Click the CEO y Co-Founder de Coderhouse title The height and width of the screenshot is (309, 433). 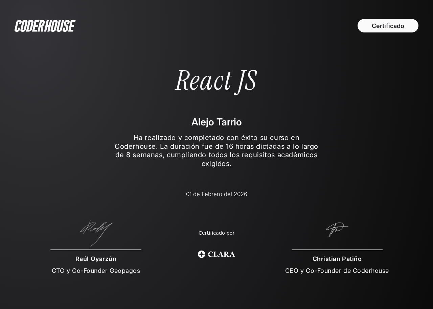tap(337, 271)
